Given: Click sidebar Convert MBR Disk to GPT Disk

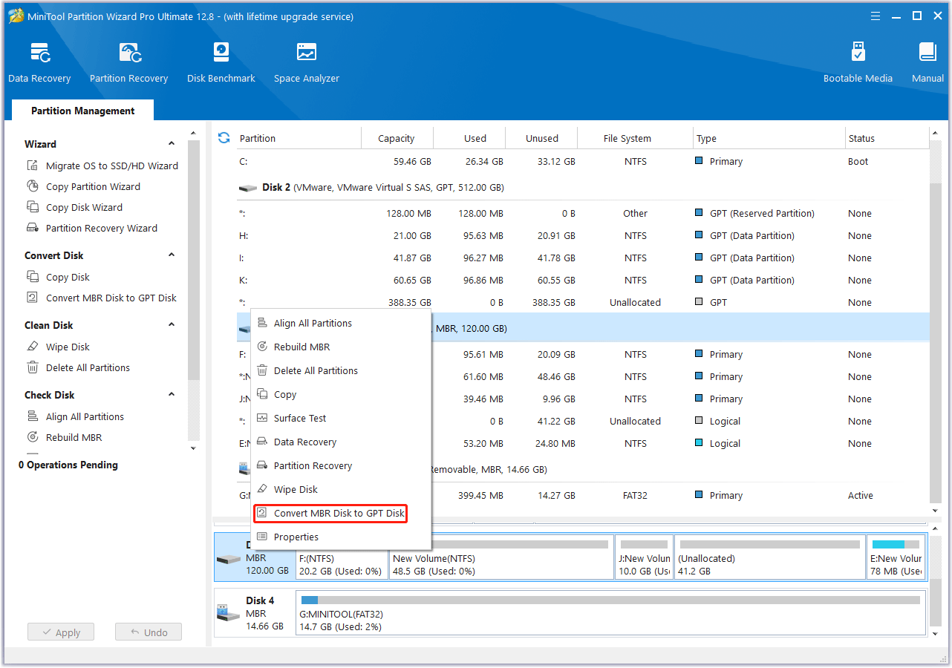Looking at the screenshot, I should tap(102, 298).
